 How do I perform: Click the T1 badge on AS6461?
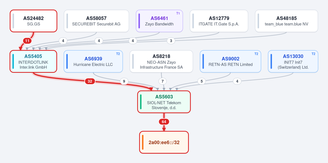[178, 13]
